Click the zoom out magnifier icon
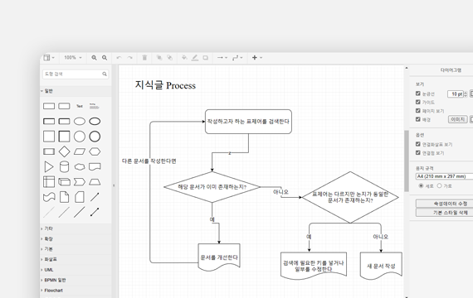 tap(105, 57)
